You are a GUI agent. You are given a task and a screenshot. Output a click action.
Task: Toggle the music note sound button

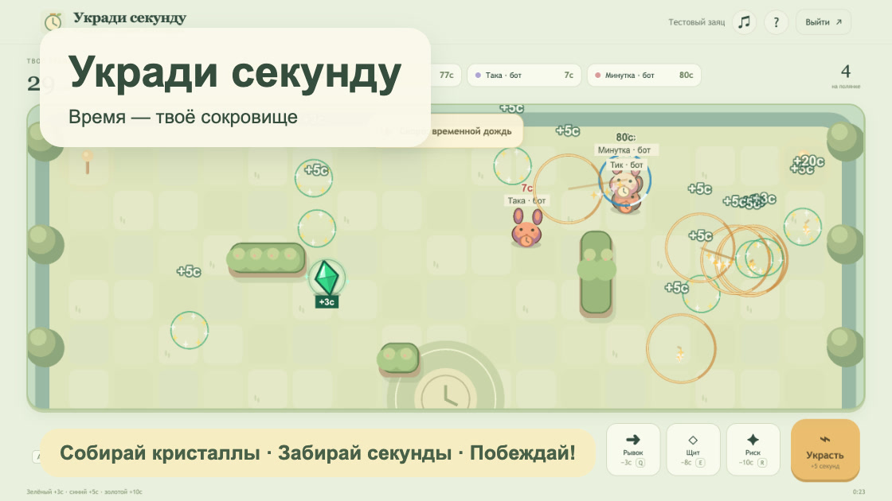click(744, 22)
